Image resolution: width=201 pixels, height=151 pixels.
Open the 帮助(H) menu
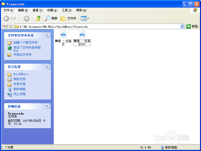[x=81, y=10]
